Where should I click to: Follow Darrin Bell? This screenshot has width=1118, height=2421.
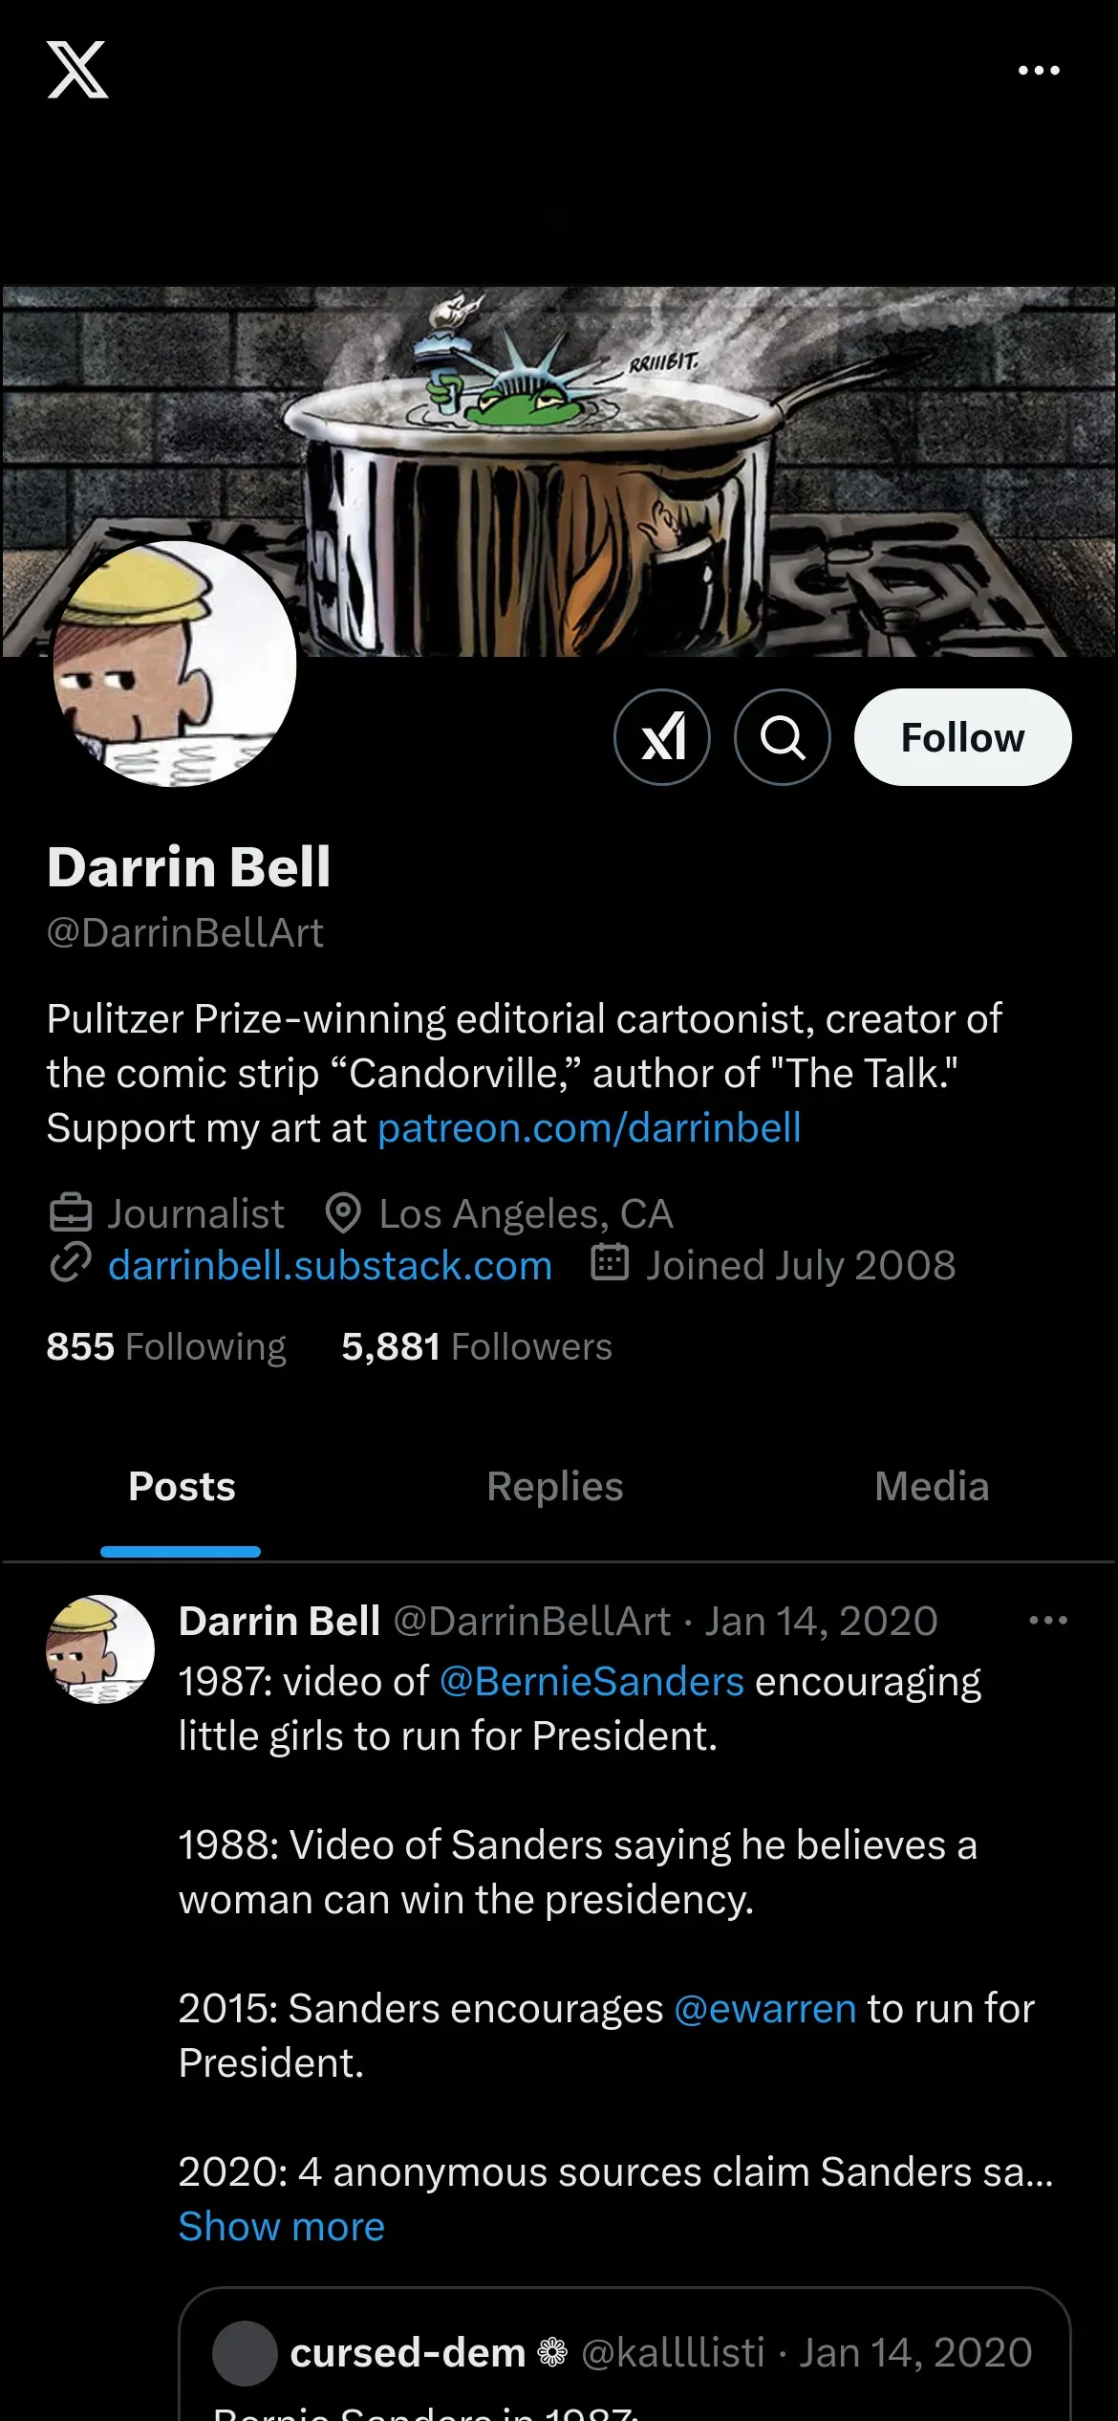963,737
